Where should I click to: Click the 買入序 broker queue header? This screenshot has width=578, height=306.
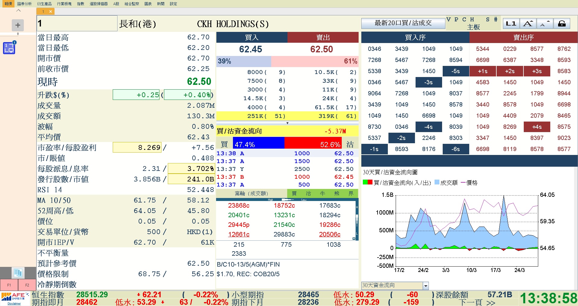[x=415, y=37]
